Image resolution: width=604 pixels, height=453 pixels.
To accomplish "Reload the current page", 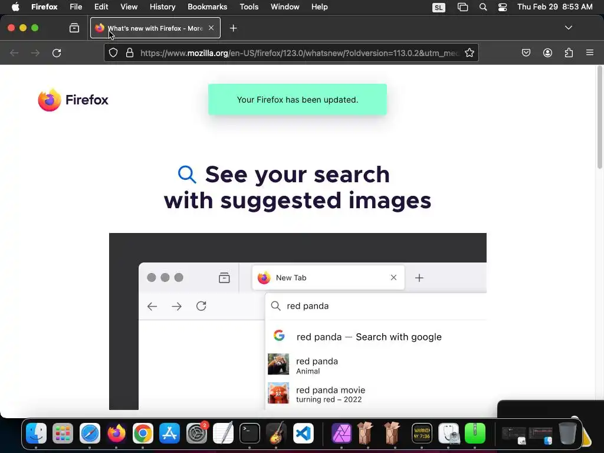I will 57,52.
